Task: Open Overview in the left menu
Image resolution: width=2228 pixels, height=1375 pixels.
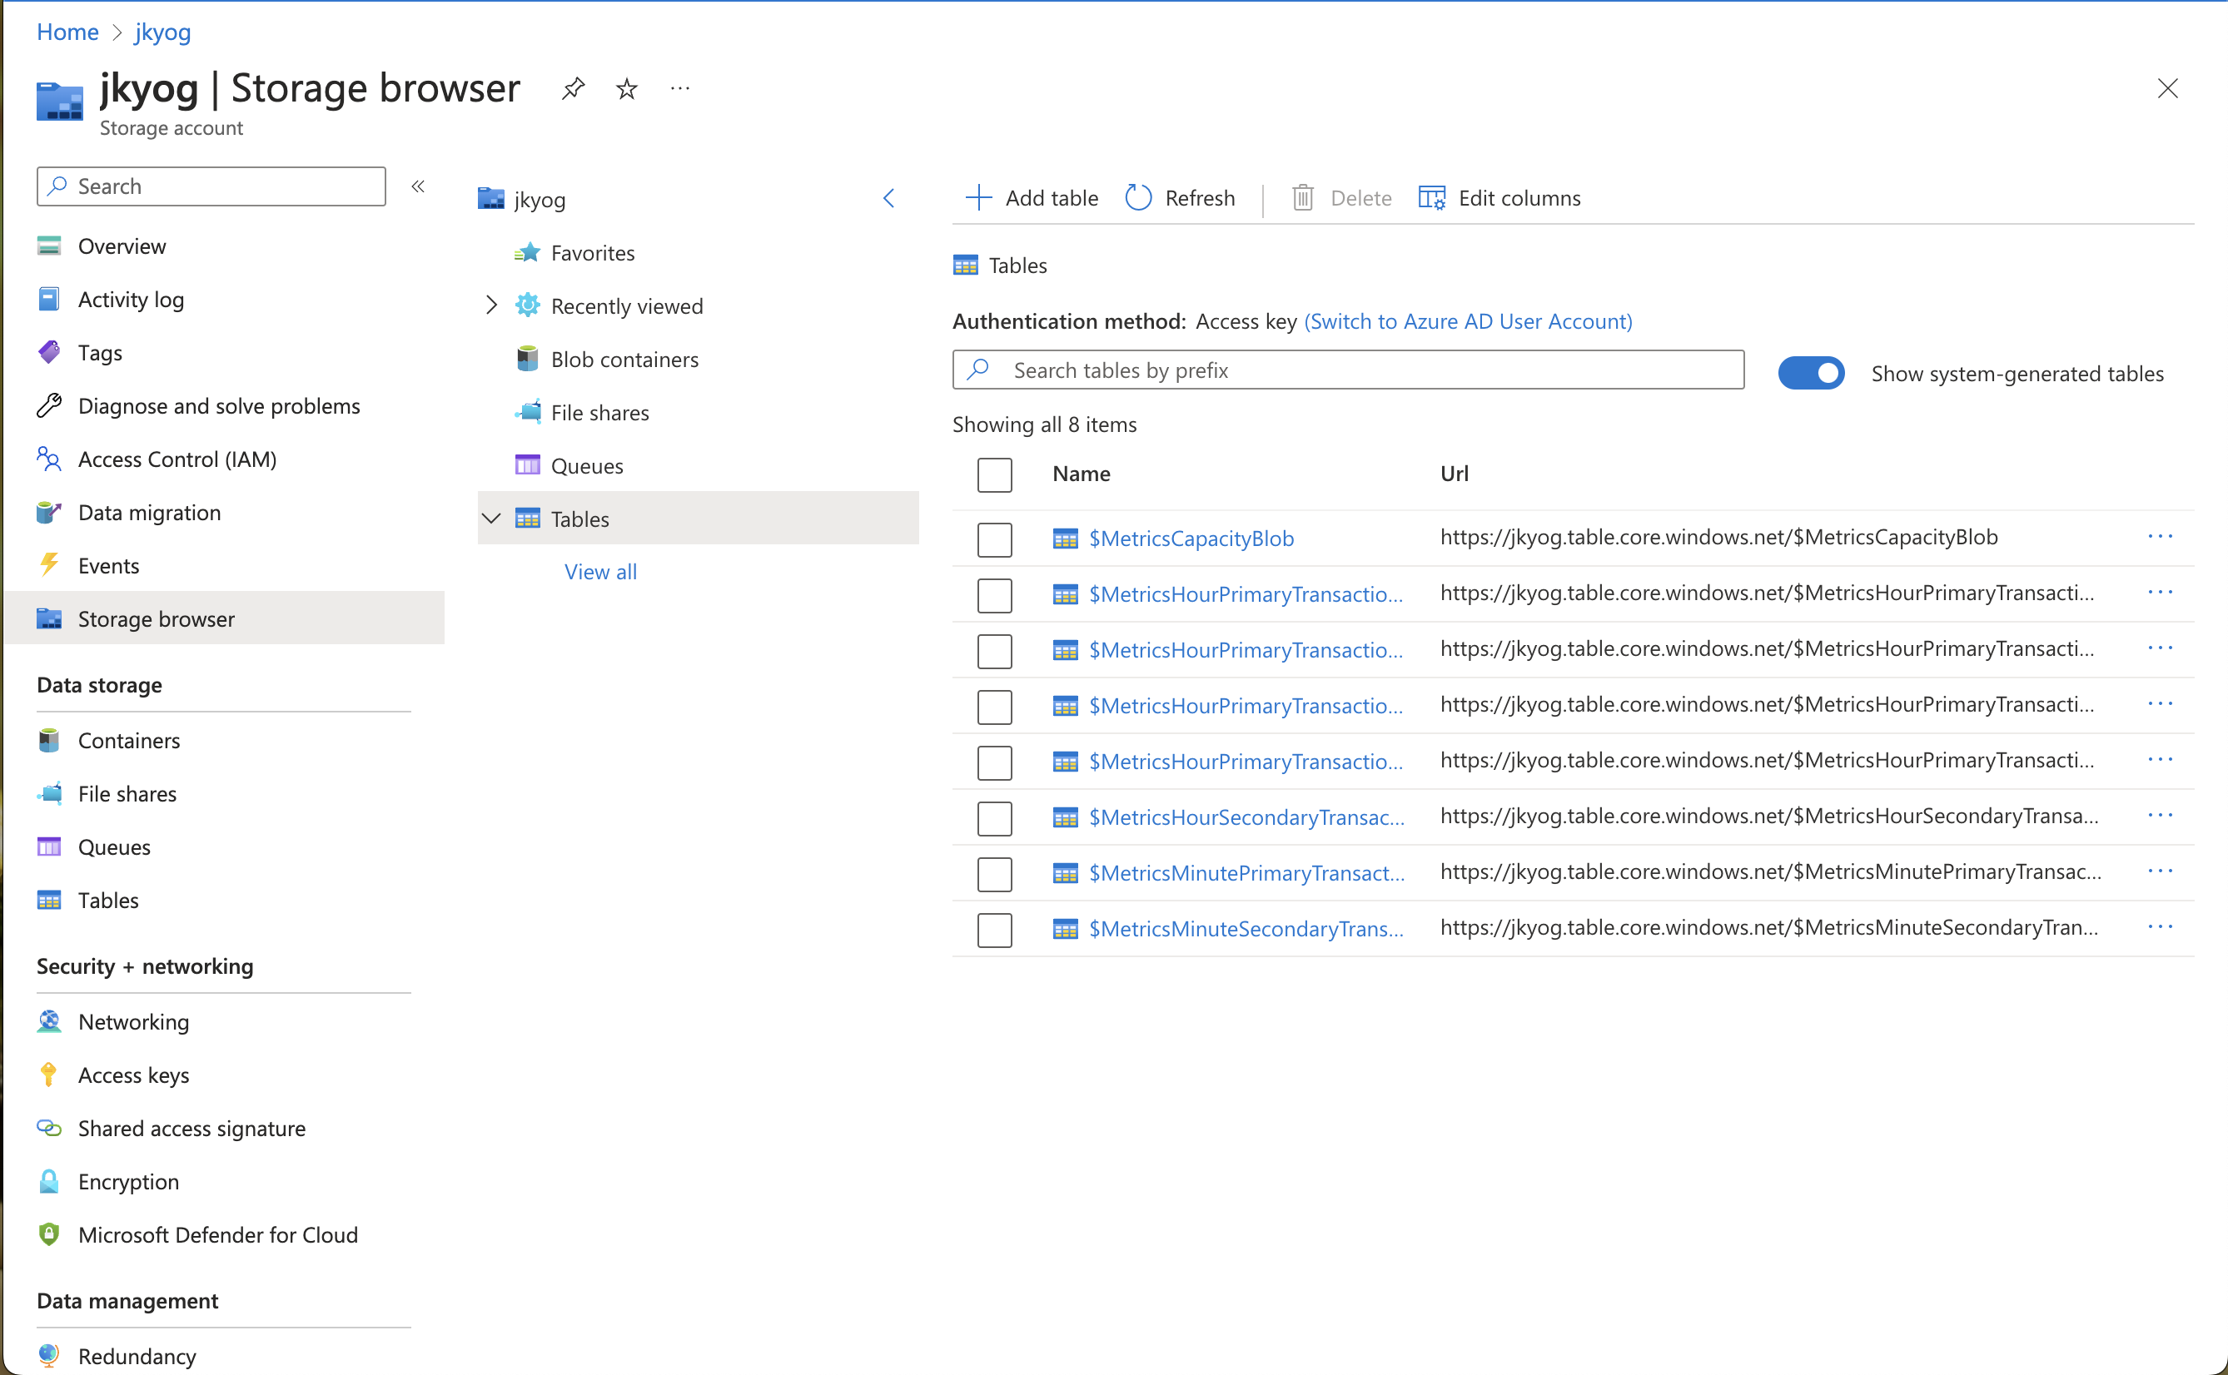Action: pyautogui.click(x=122, y=246)
